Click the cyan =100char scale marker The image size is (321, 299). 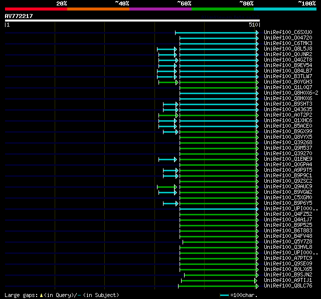click(x=224, y=295)
